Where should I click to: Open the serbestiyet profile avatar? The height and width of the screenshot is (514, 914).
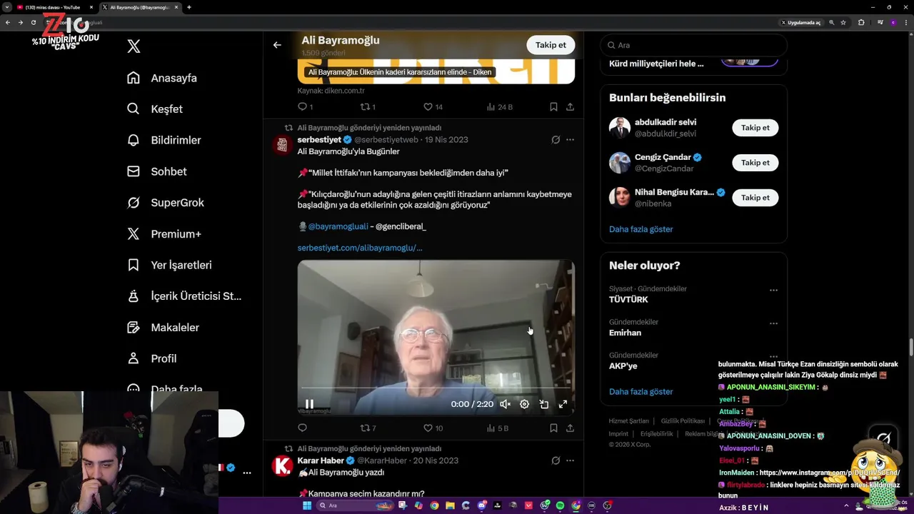[282, 144]
